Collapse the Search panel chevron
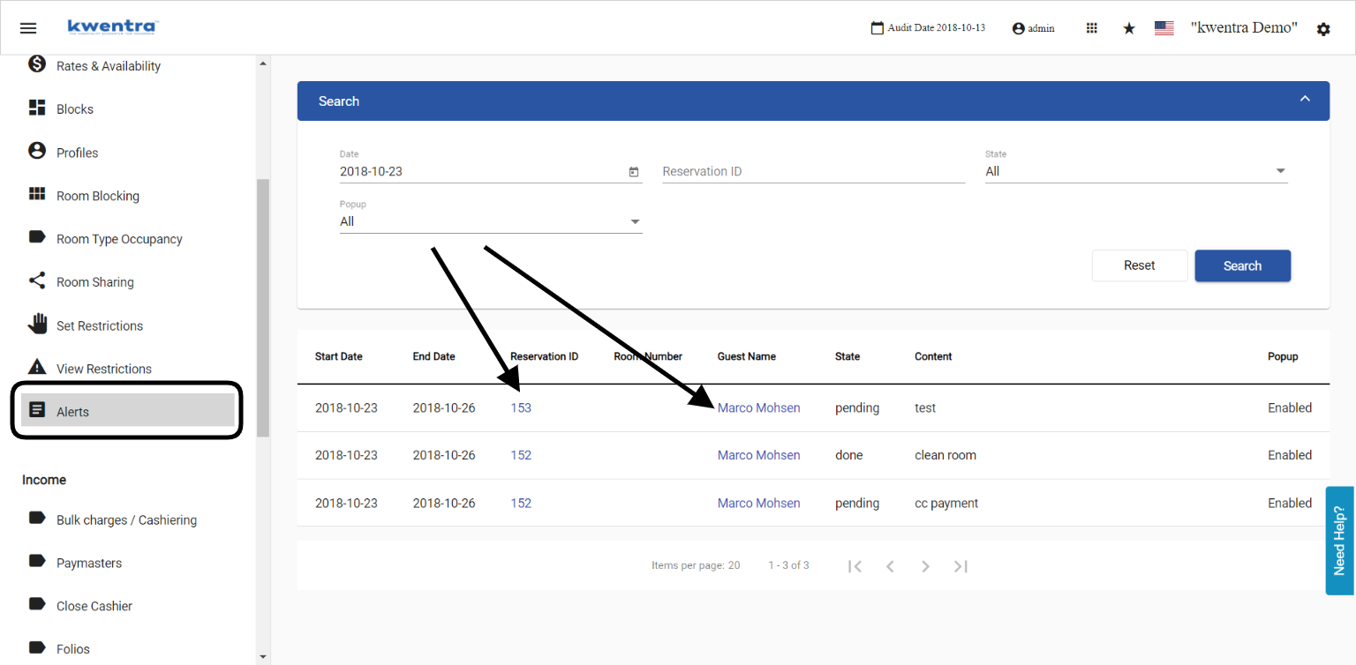 [x=1305, y=99]
